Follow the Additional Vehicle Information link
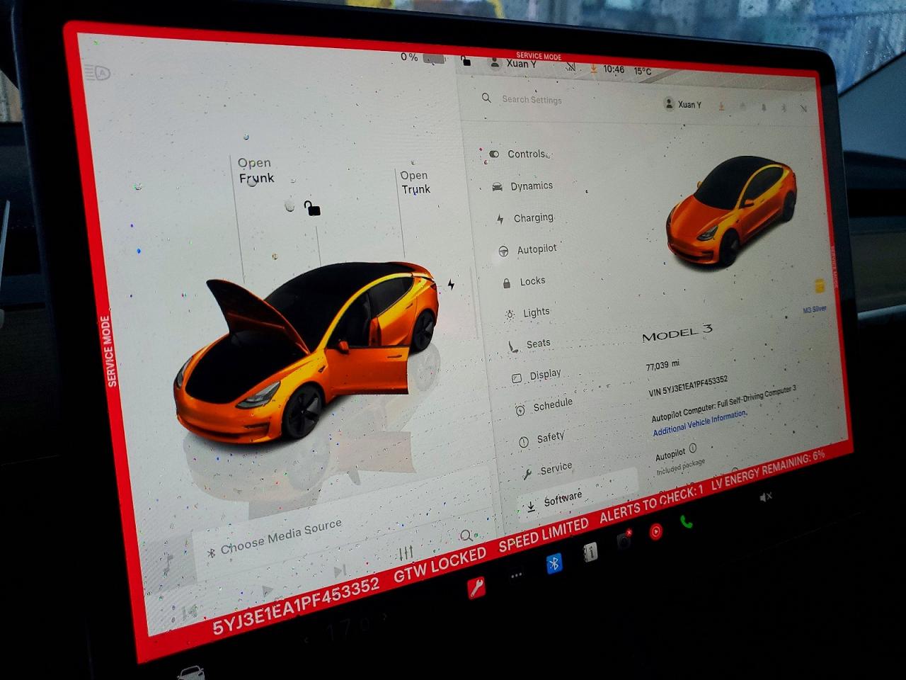Screen dimensions: 906x680 point(699,422)
